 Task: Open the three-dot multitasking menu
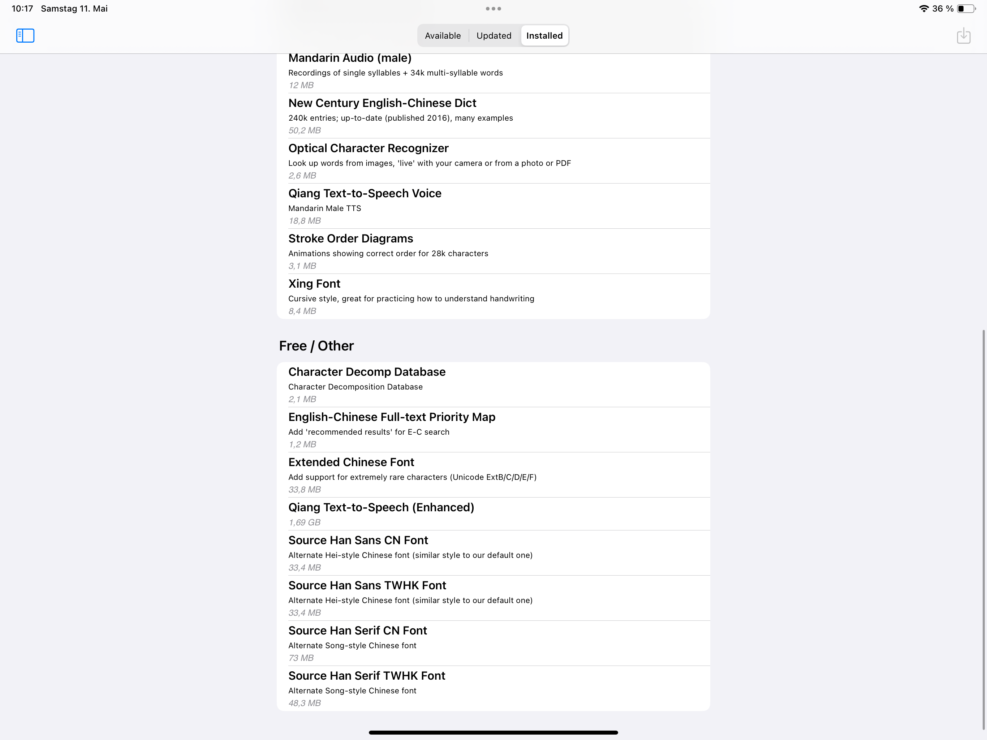(x=493, y=8)
